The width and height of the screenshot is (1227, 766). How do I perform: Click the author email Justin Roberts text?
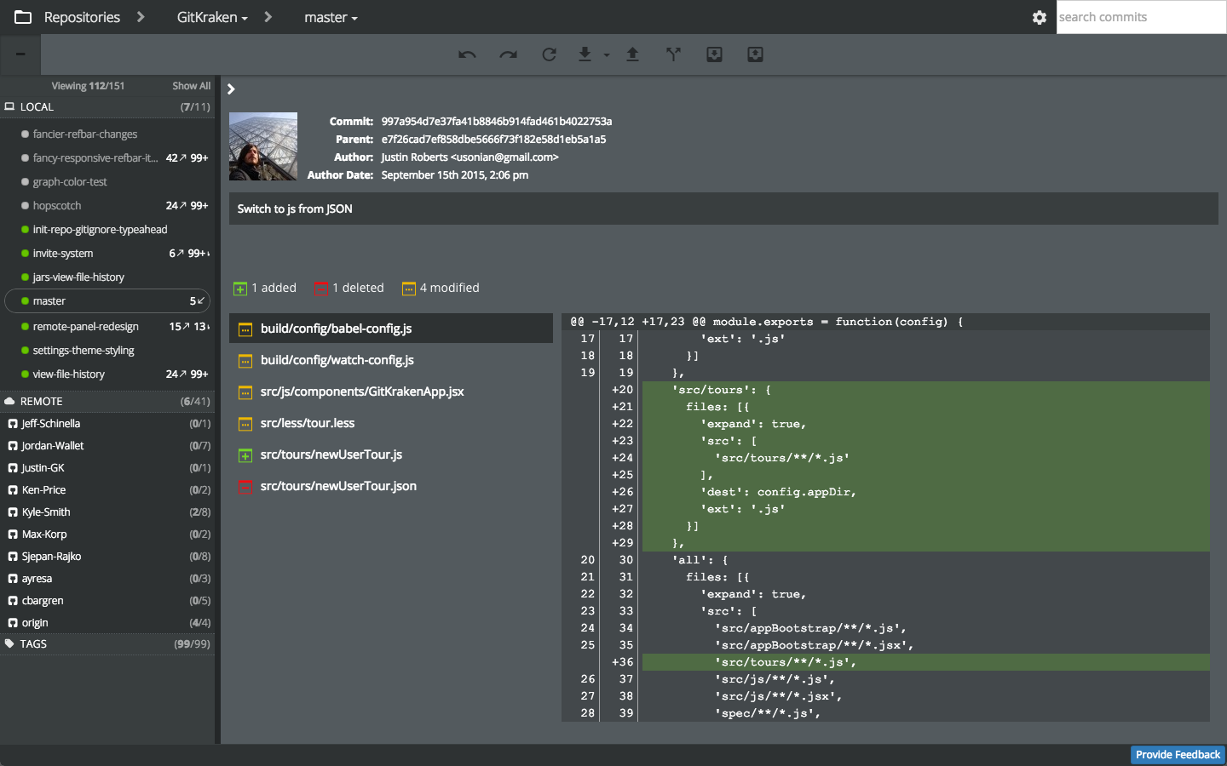click(x=469, y=157)
